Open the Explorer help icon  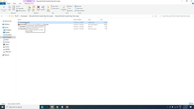[193, 3]
